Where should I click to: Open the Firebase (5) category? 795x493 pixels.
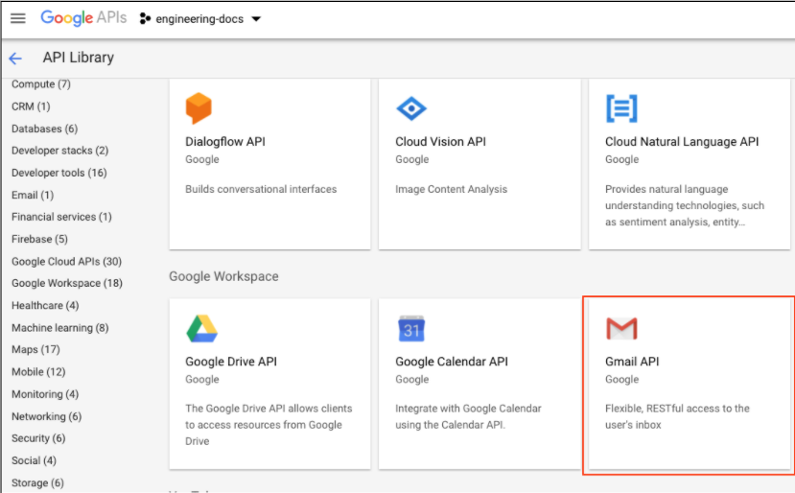[x=39, y=240]
